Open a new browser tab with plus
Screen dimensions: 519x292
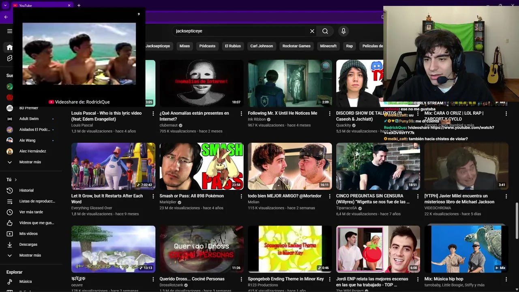tap(79, 5)
